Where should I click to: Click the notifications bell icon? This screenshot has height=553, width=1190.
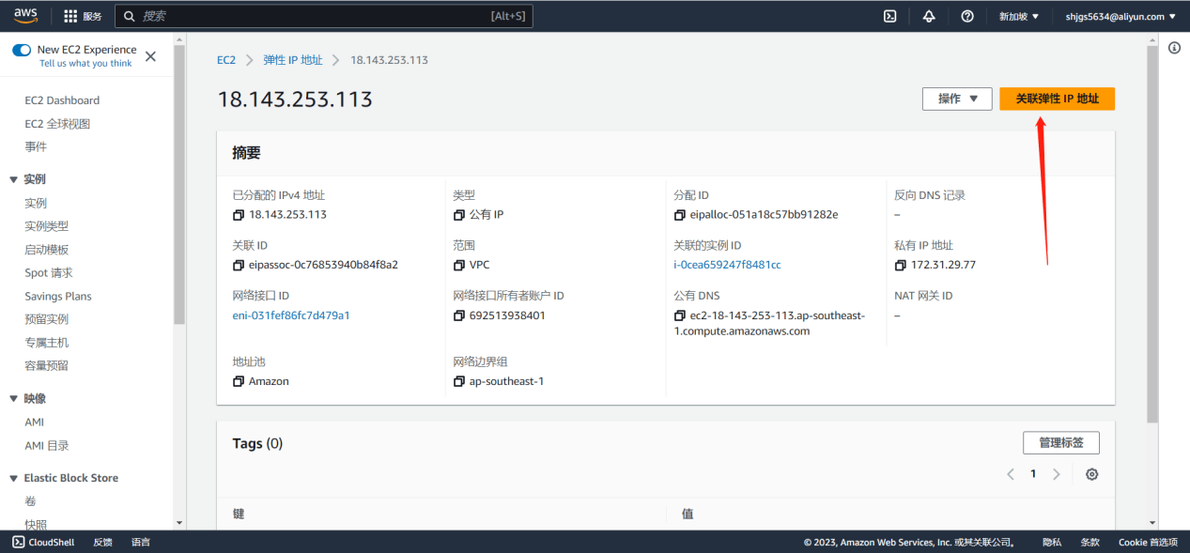click(929, 16)
